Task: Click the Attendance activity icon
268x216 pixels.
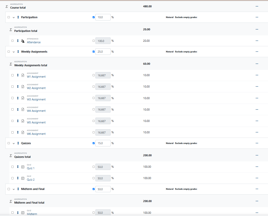Action: pos(23,41)
